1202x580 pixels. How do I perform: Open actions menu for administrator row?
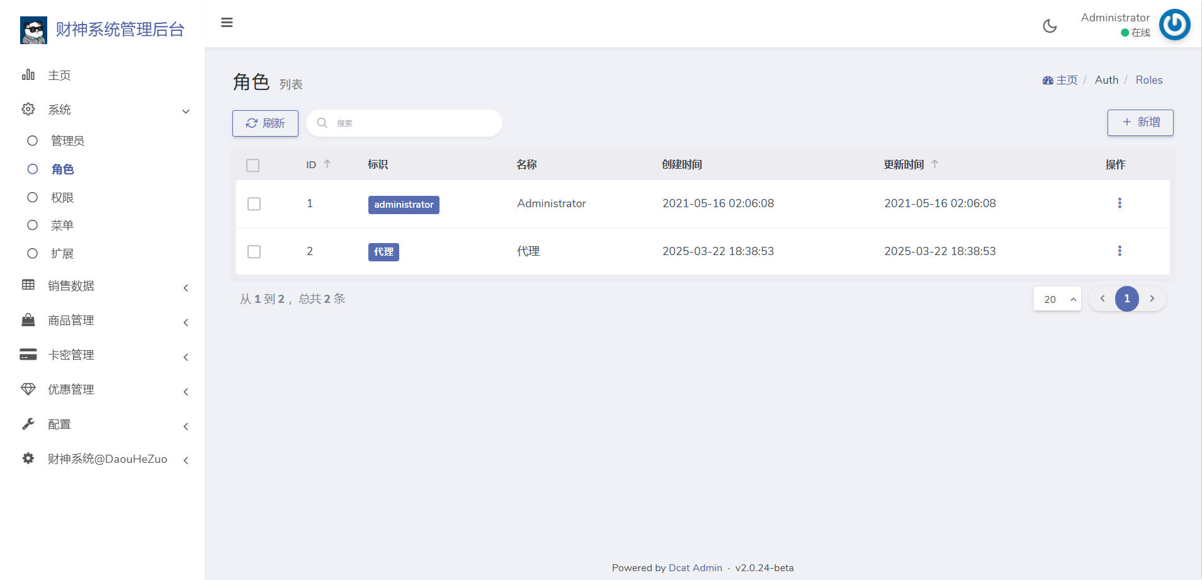click(x=1120, y=203)
